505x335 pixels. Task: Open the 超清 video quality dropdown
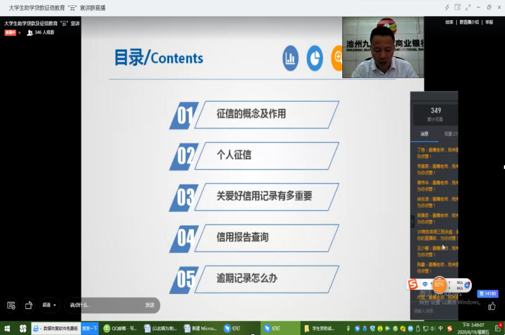pos(49,305)
